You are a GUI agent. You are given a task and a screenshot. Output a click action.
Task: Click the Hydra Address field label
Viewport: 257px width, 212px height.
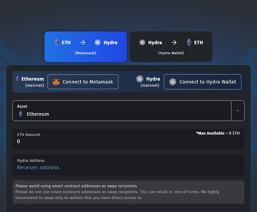pyautogui.click(x=31, y=161)
